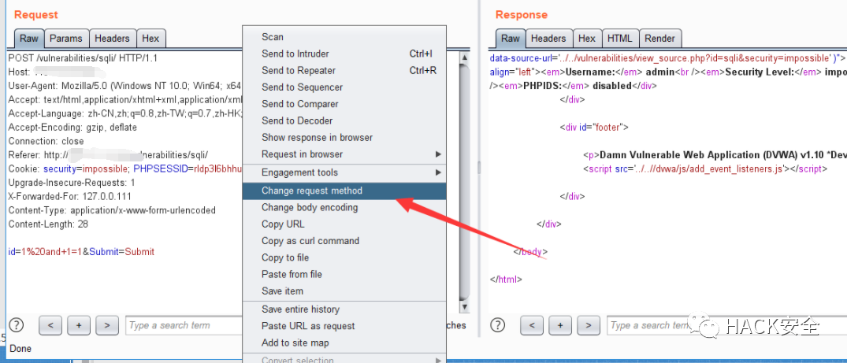Switch to the Response Hex tab
This screenshot has width=847, height=363.
[587, 39]
